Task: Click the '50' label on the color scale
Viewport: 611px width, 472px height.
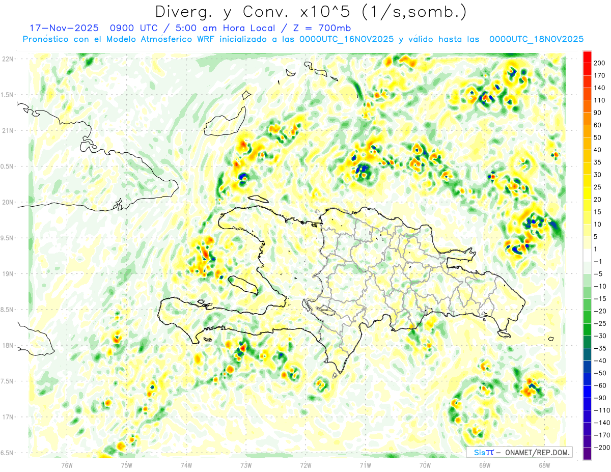Action: pos(598,137)
